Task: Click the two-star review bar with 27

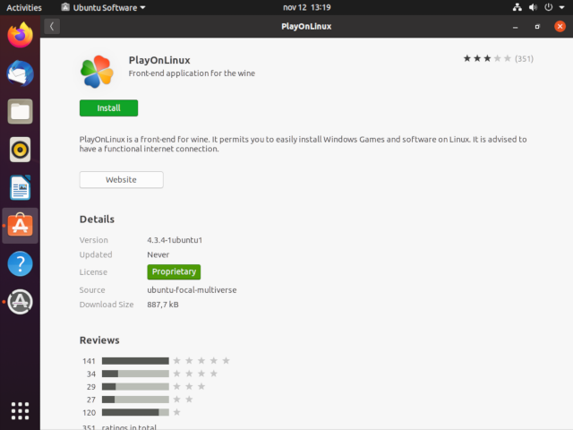Action: click(x=135, y=400)
